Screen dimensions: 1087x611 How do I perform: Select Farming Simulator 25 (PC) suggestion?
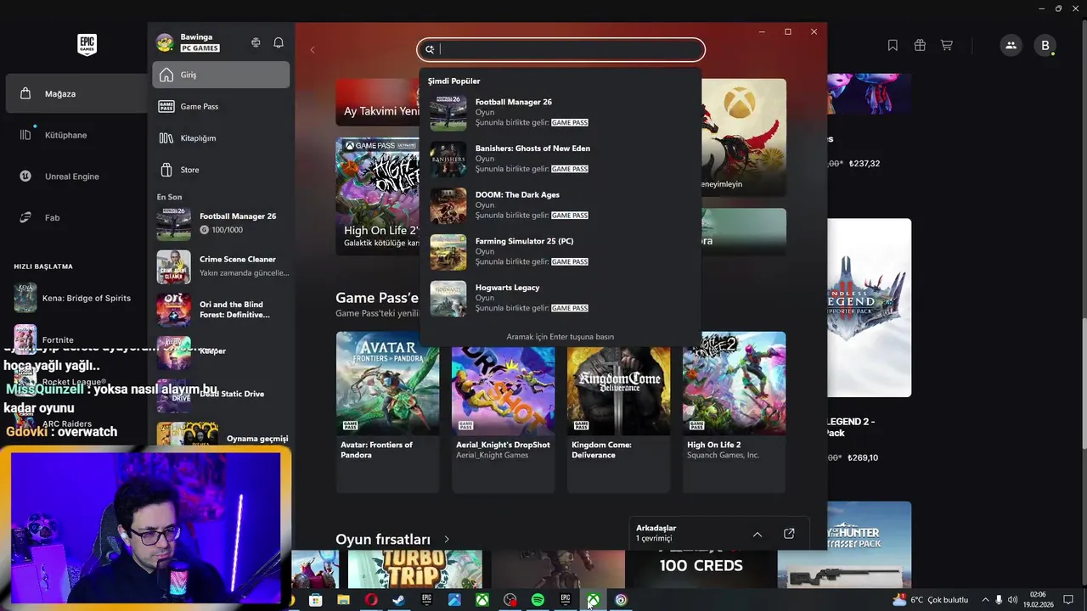pos(560,251)
